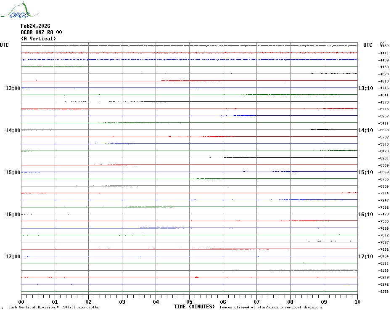Viewport: 391px width, 313px height.
Task: Click the DC offset value -8258
Action: [383, 292]
